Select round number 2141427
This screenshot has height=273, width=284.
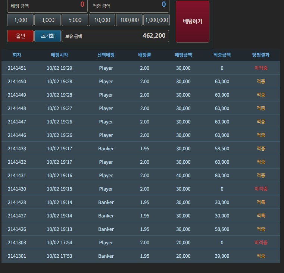(x=17, y=216)
